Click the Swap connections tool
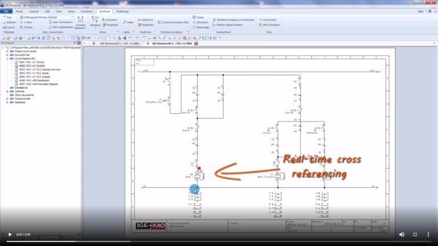 coord(198,17)
